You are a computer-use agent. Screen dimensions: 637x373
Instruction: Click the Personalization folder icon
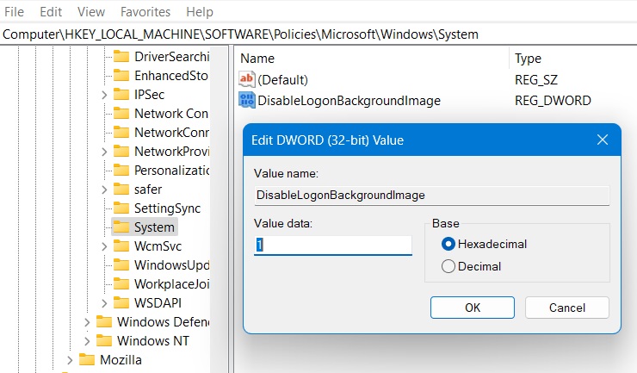coord(121,170)
